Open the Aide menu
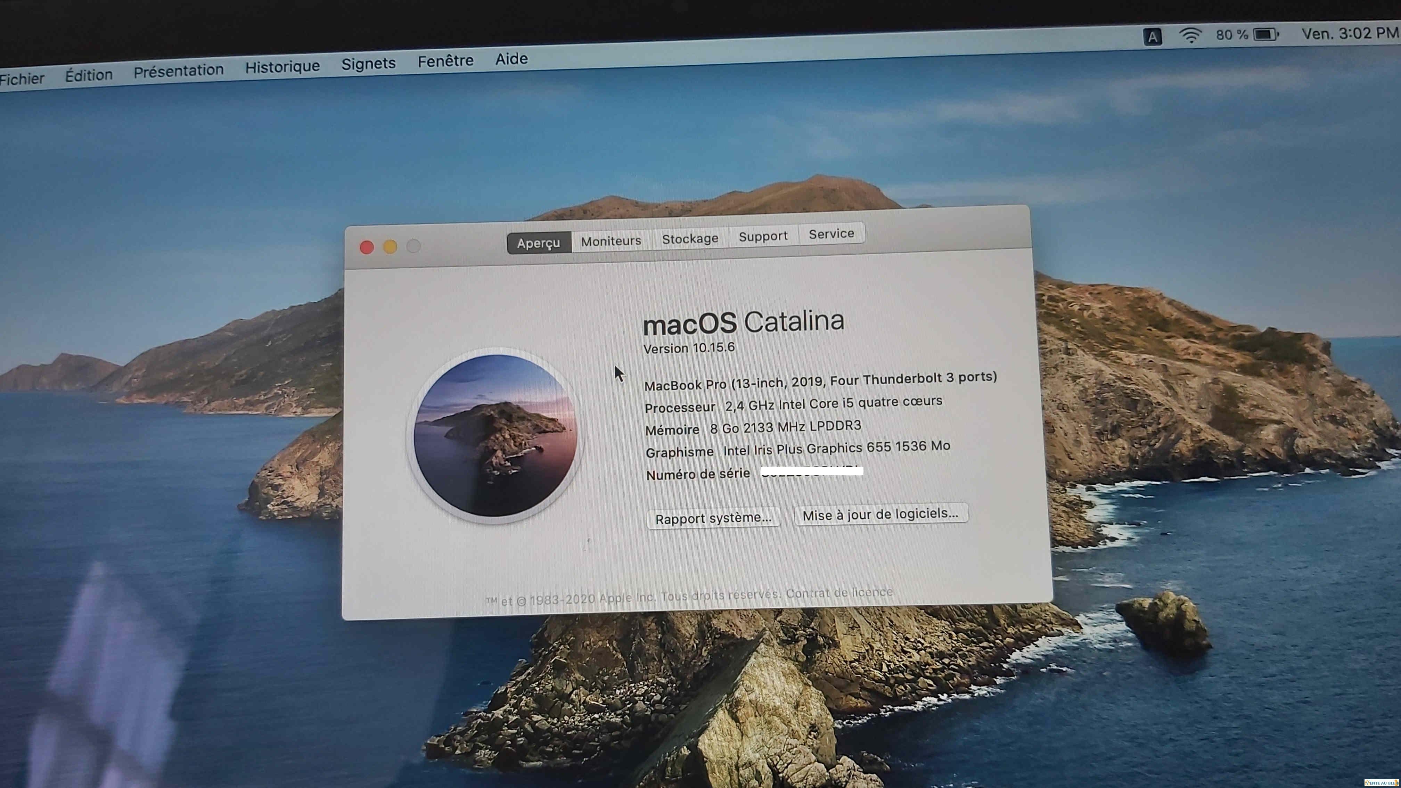 (x=511, y=59)
